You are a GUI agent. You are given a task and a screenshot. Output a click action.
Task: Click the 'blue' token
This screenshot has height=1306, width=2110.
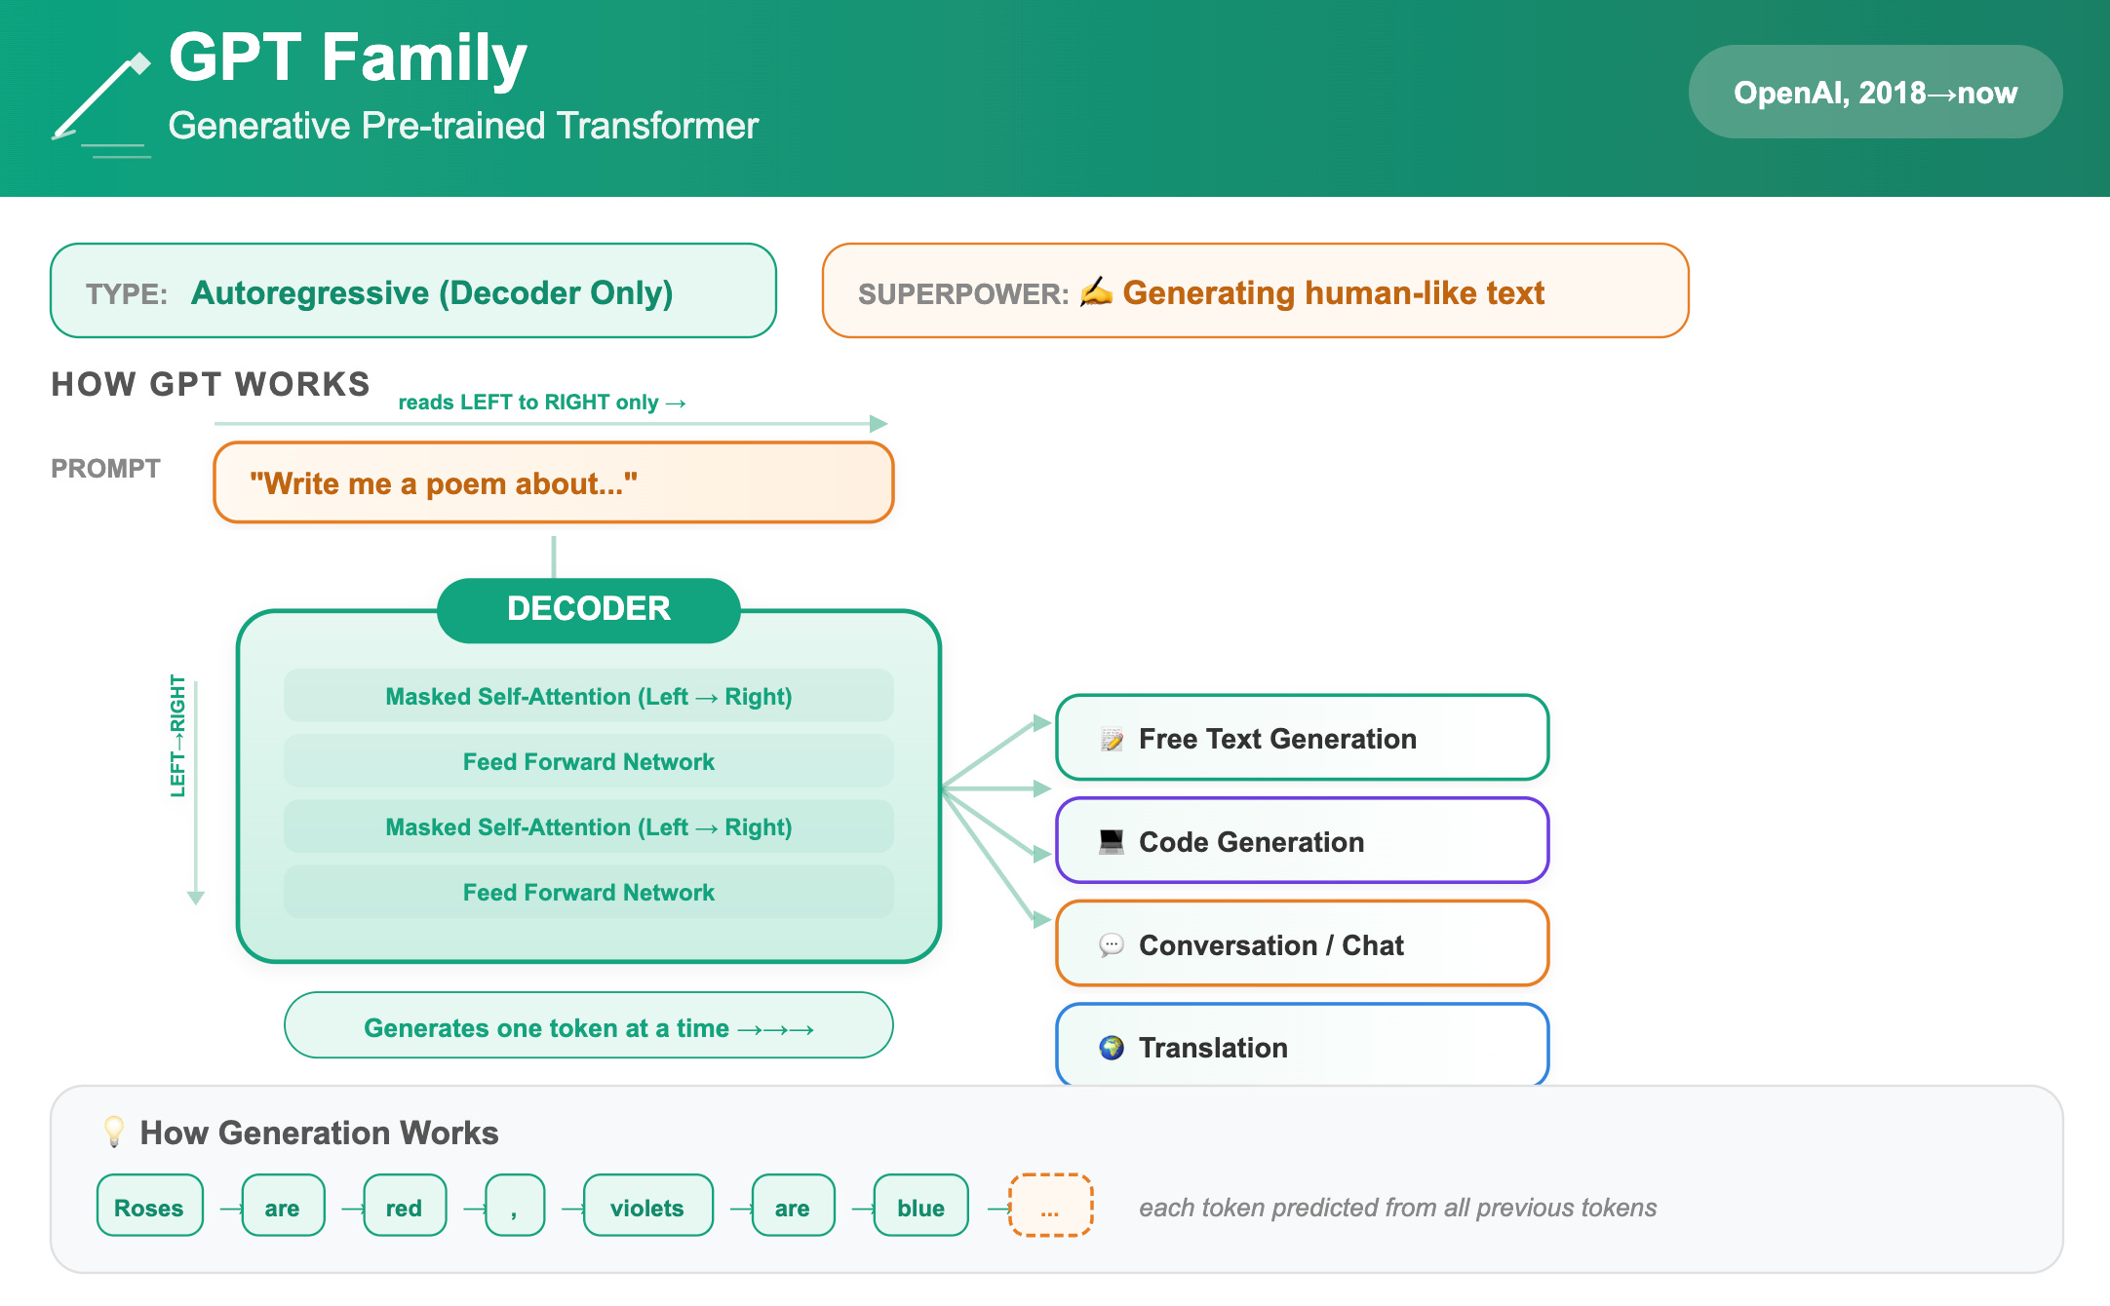click(920, 1206)
